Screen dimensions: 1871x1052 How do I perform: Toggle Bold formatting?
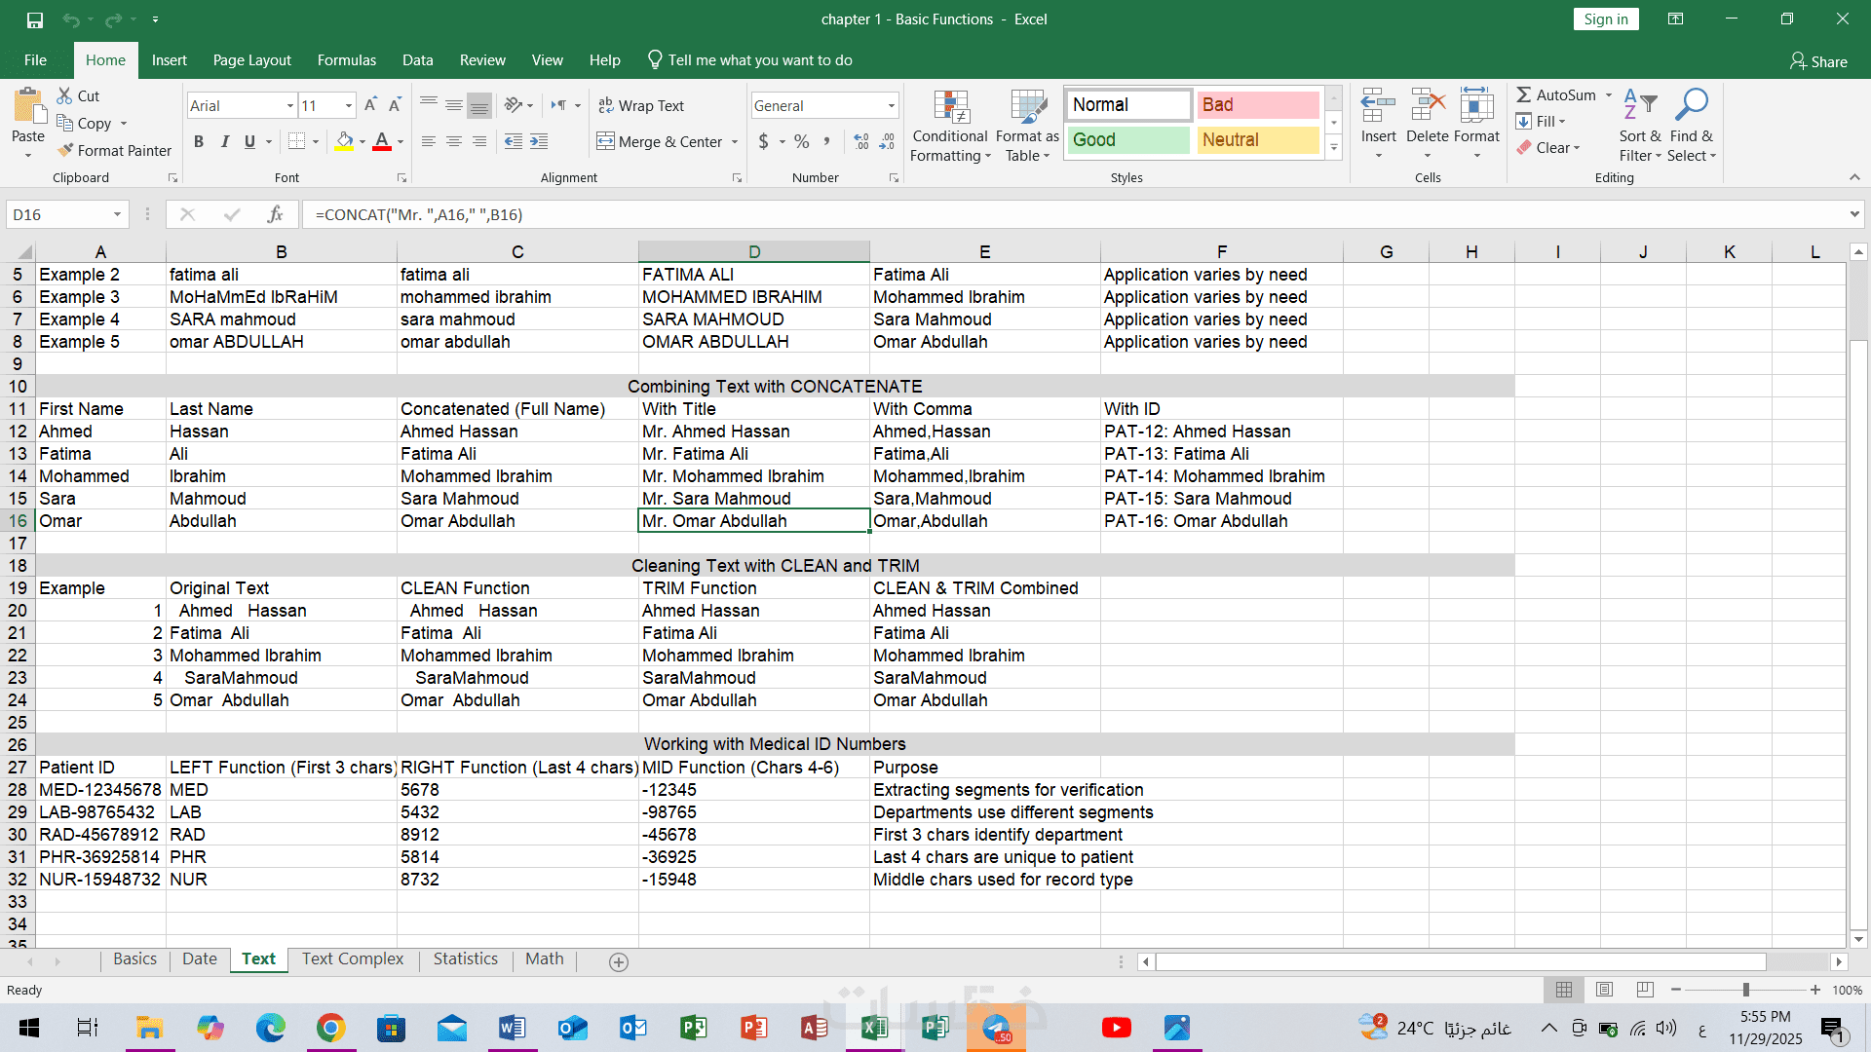[199, 141]
